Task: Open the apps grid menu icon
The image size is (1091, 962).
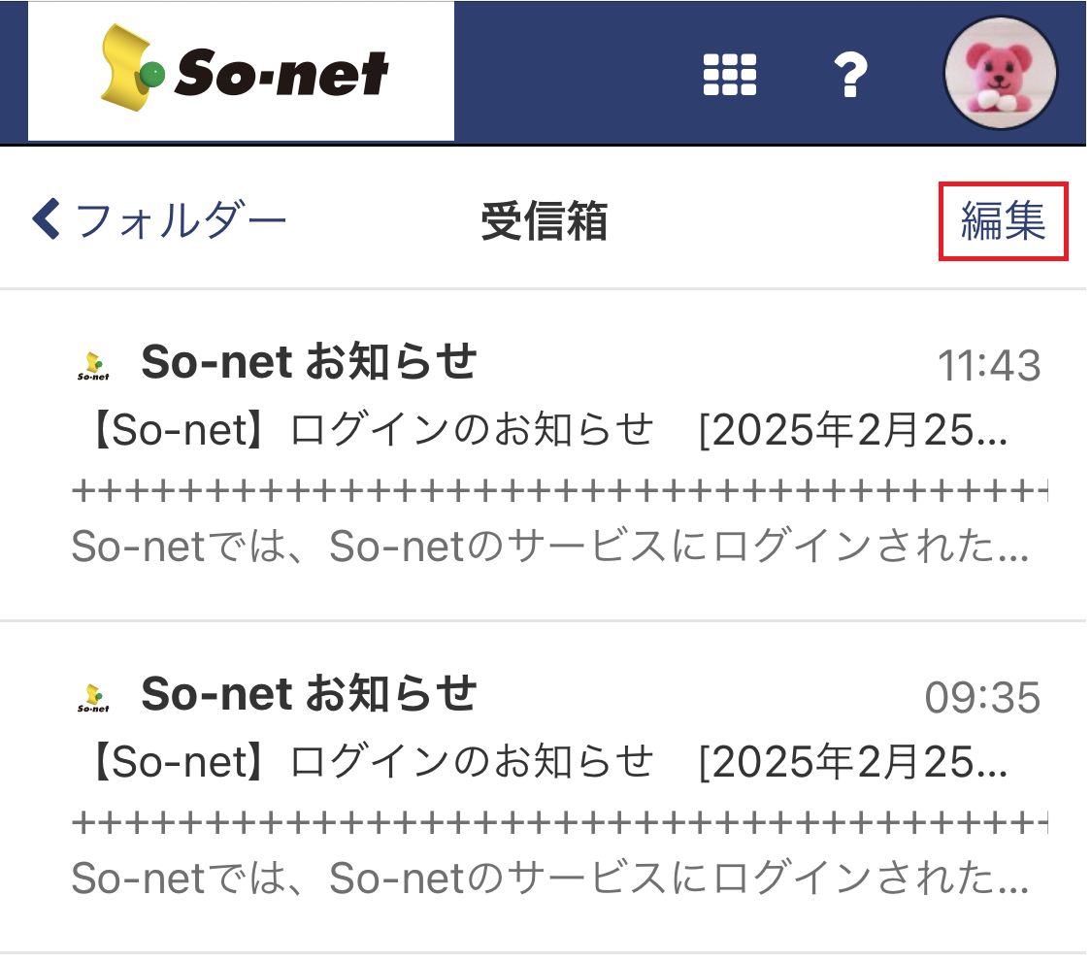Action: point(730,74)
